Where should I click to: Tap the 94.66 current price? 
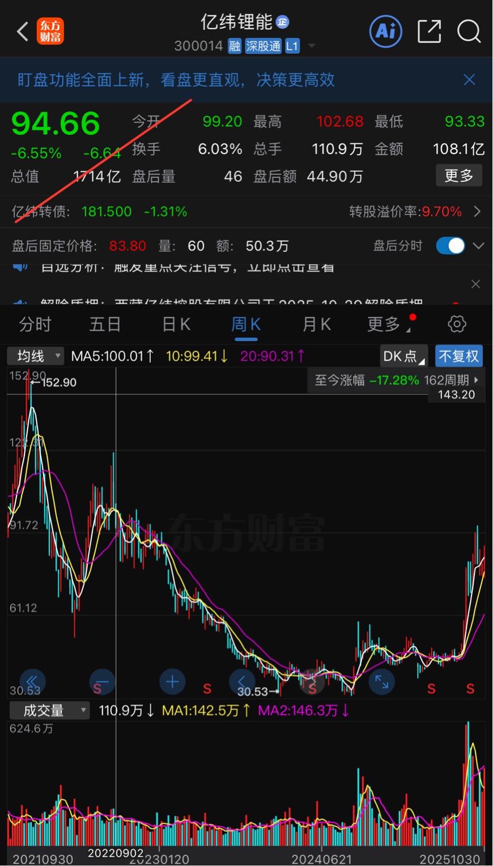[x=56, y=124]
